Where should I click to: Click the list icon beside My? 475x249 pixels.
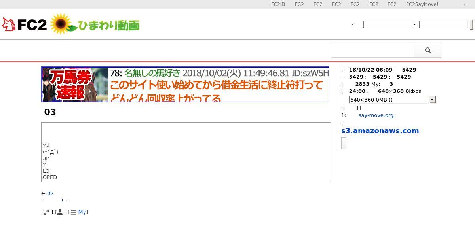point(74,212)
